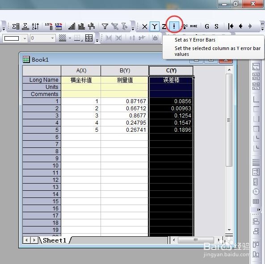Select the Long Name row header
The width and height of the screenshot is (265, 264).
click(42, 80)
